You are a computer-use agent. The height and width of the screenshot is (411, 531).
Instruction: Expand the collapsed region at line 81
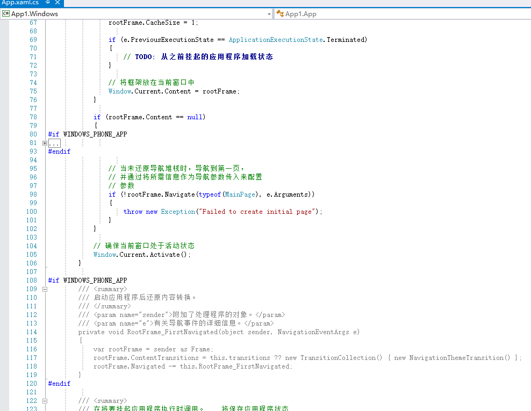coord(45,143)
